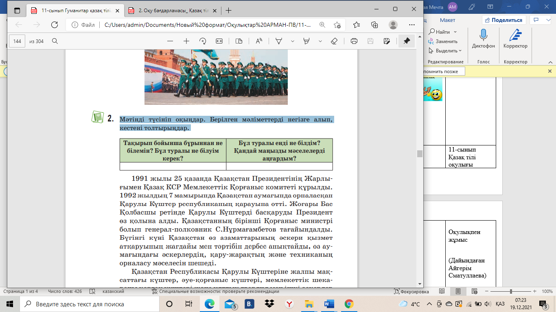The width and height of the screenshot is (556, 312).
Task: Unpin the PDF toolbar with pin icon
Action: click(406, 41)
